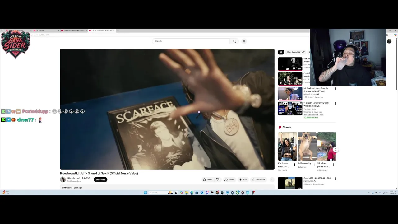
Task: Click the speaker icon on Bloodhound tab
Action: [93, 30]
